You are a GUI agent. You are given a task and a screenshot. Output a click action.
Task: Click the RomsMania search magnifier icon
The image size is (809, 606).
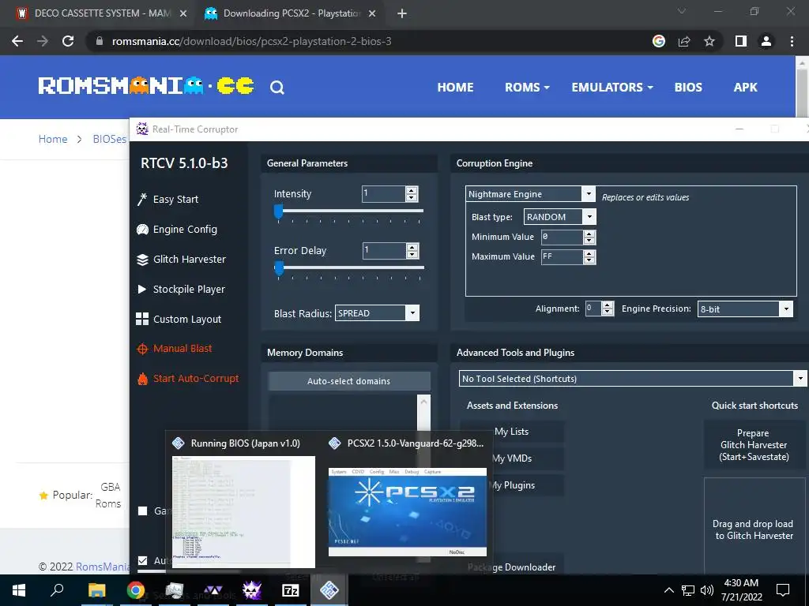pos(277,88)
